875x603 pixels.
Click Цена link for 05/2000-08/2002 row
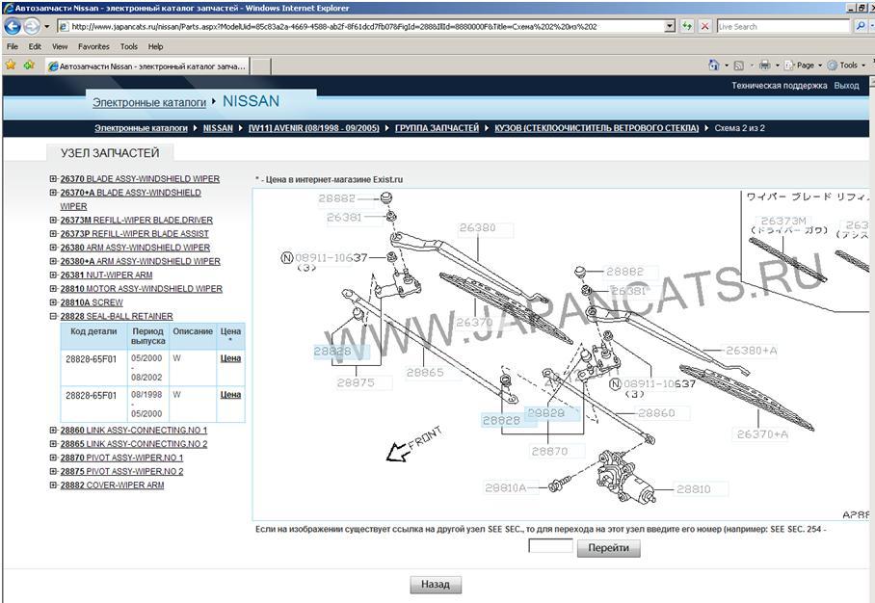point(230,358)
